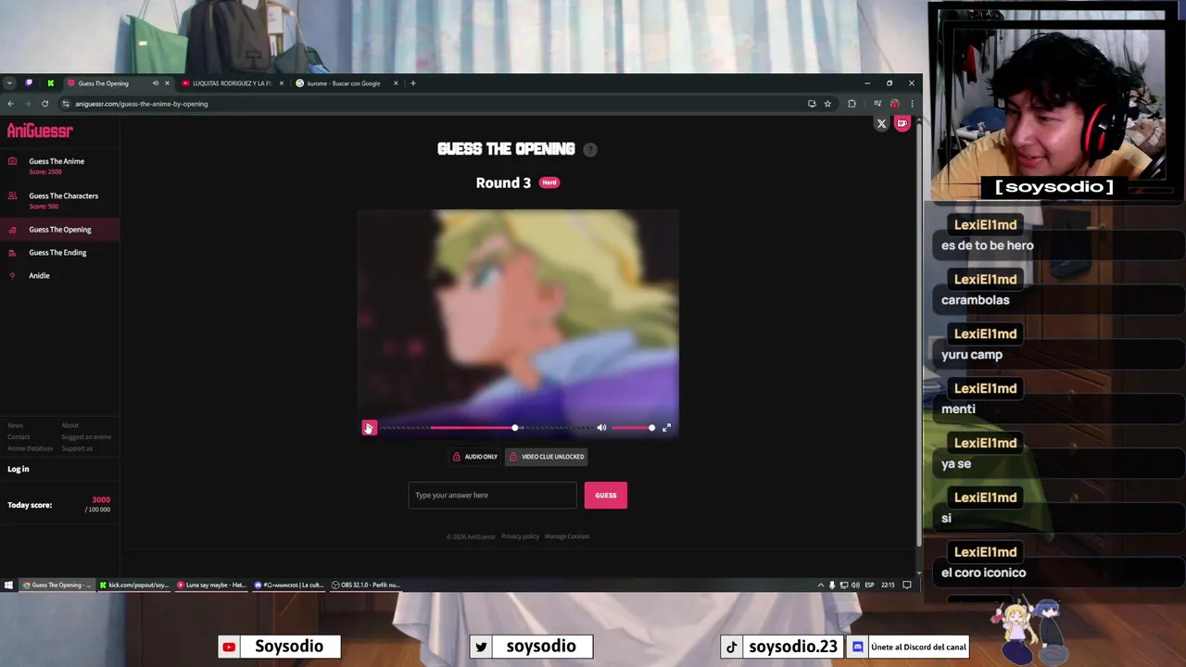Open the Chrome profile avatar
The height and width of the screenshot is (667, 1186).
pyautogui.click(x=894, y=104)
